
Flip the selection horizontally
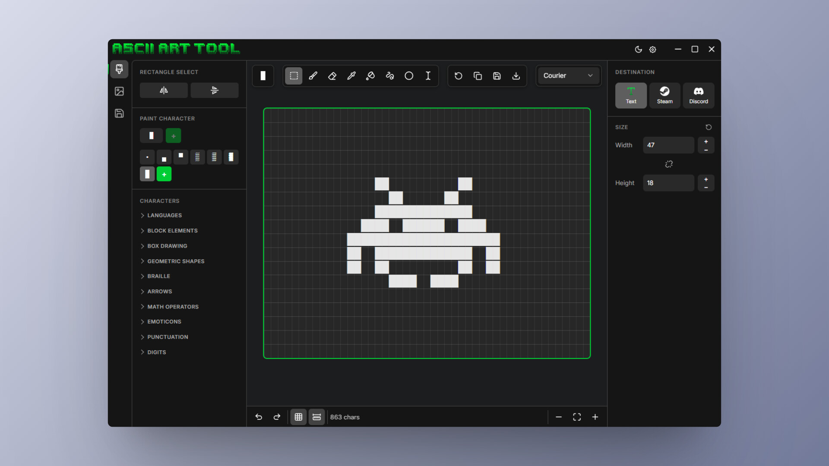[x=164, y=90]
